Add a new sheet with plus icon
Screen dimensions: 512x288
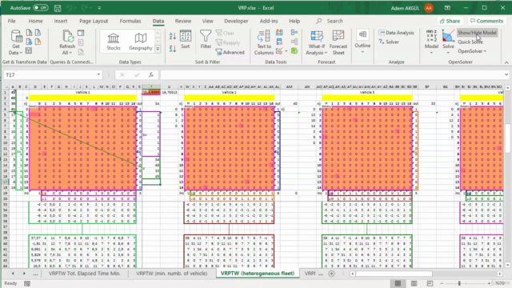click(331, 274)
